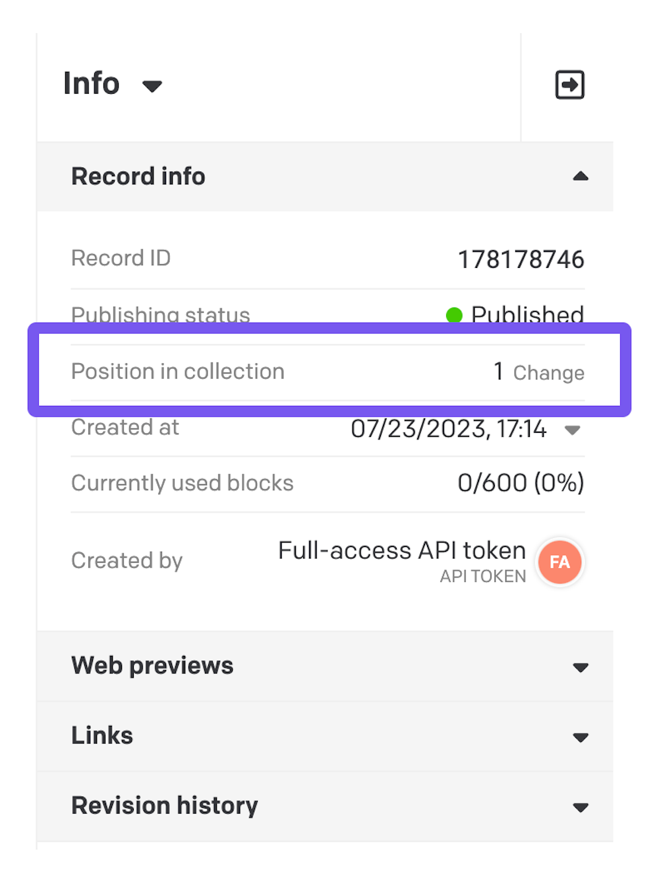The width and height of the screenshot is (659, 883).
Task: Open the Info panel dropdown arrow
Action: [152, 86]
